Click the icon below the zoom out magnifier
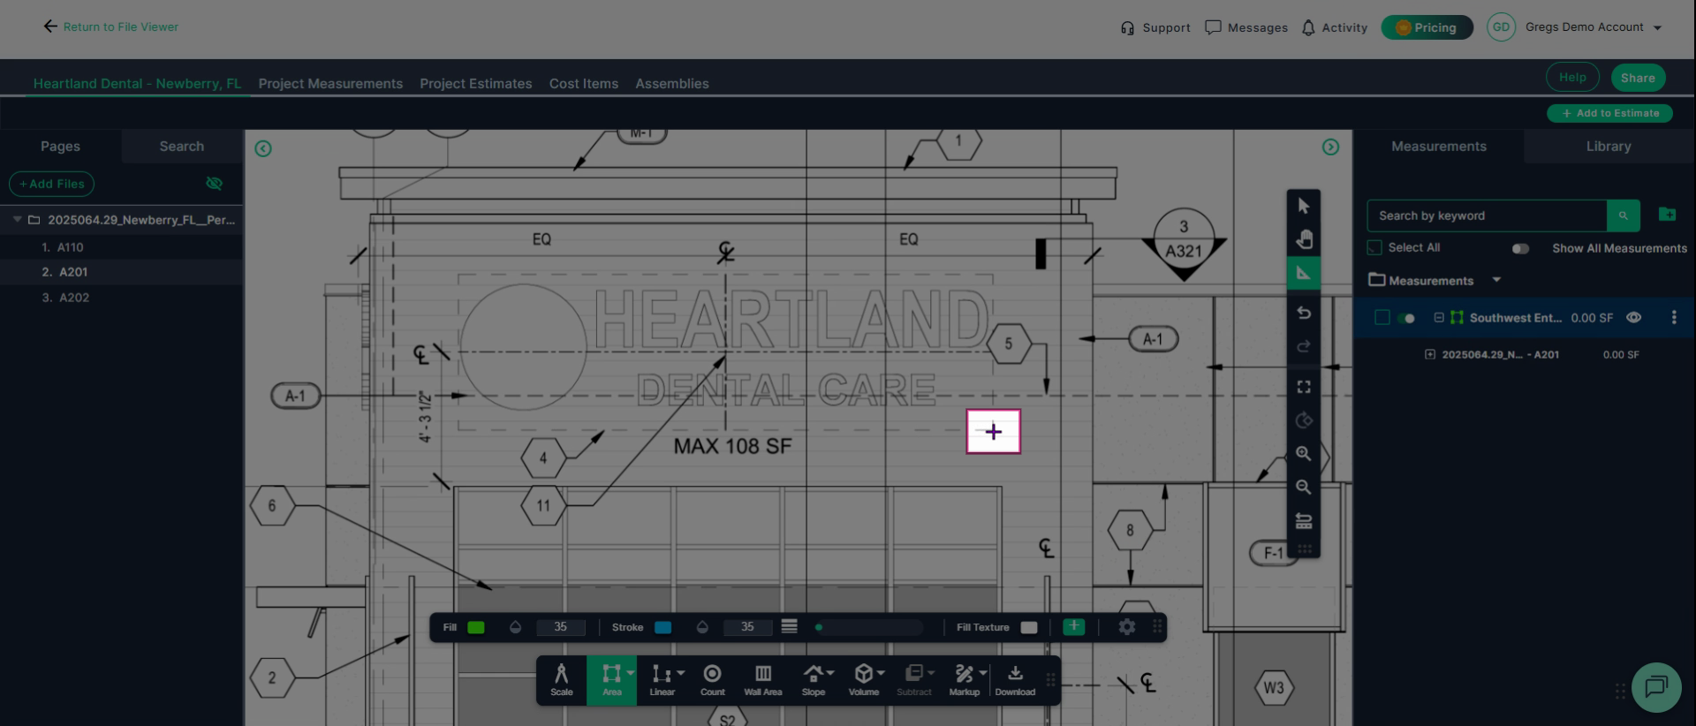 click(1304, 521)
